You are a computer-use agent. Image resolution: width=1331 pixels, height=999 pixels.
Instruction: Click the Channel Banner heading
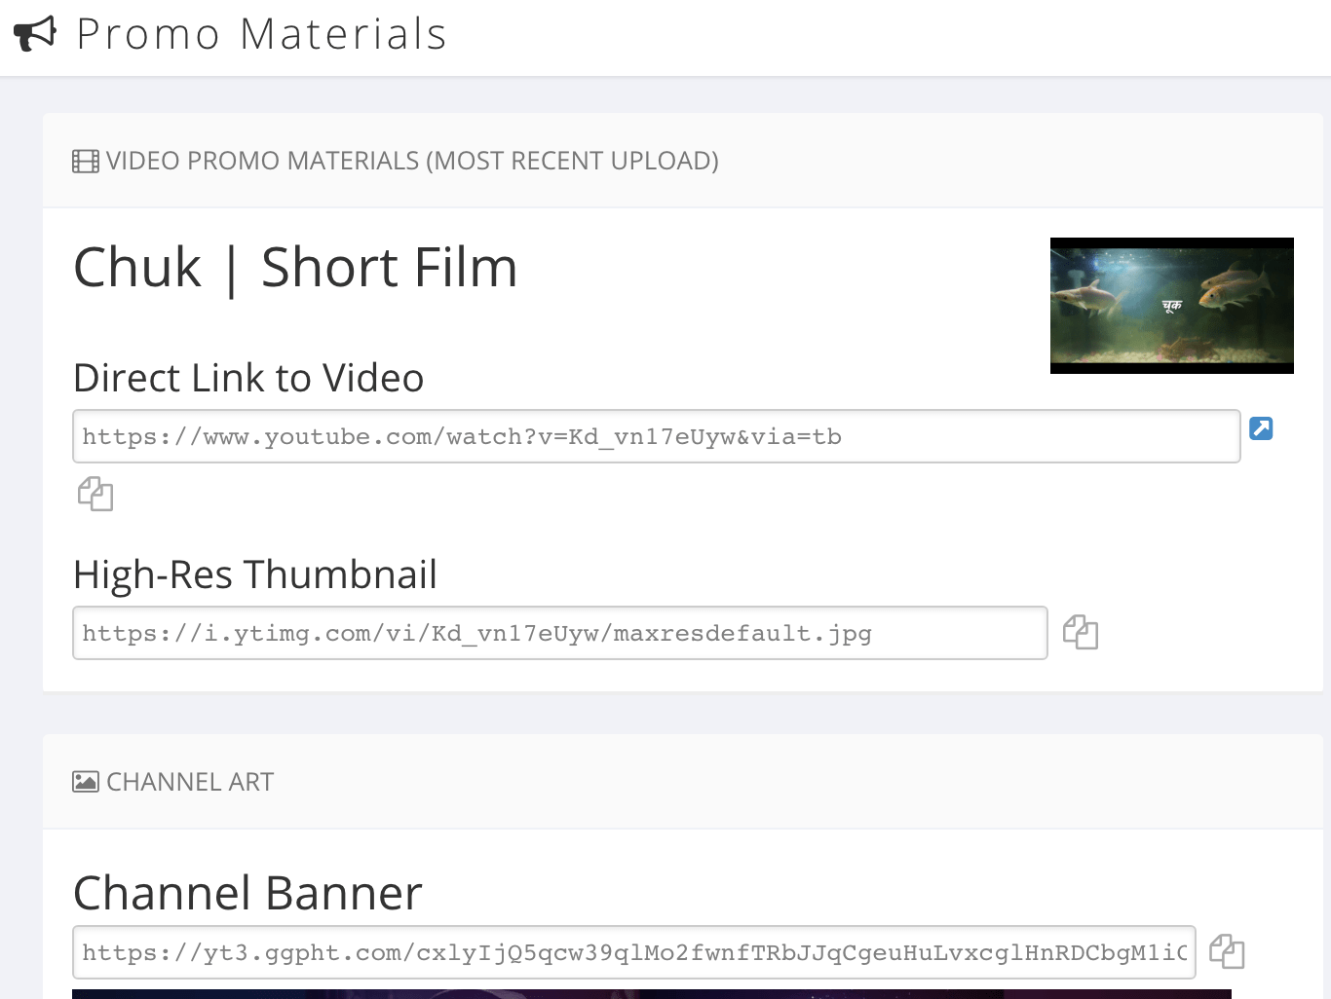247,893
